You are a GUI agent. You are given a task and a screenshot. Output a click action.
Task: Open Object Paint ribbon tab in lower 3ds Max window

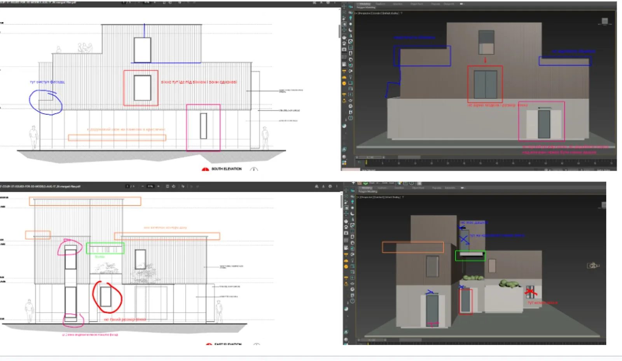418,188
